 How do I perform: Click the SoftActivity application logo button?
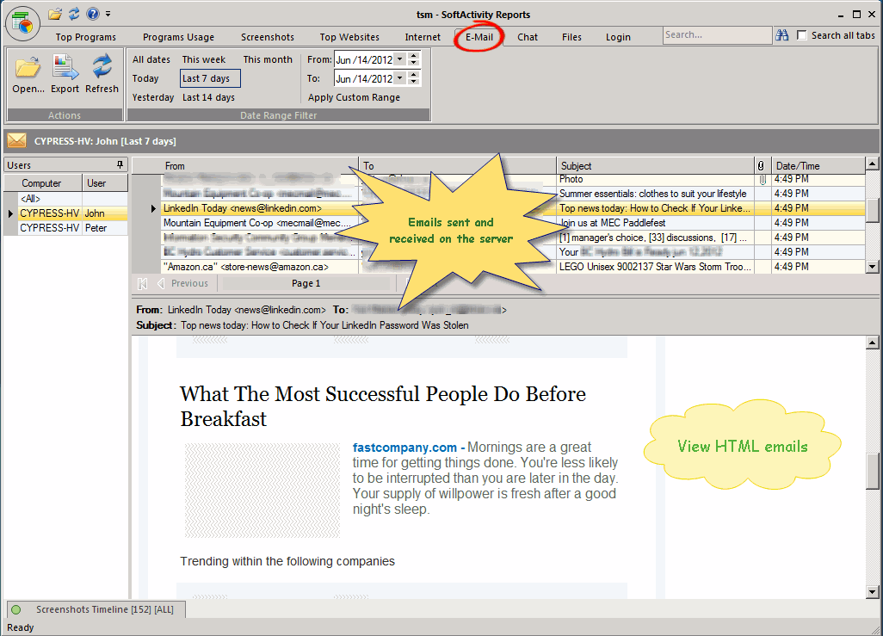pos(22,23)
